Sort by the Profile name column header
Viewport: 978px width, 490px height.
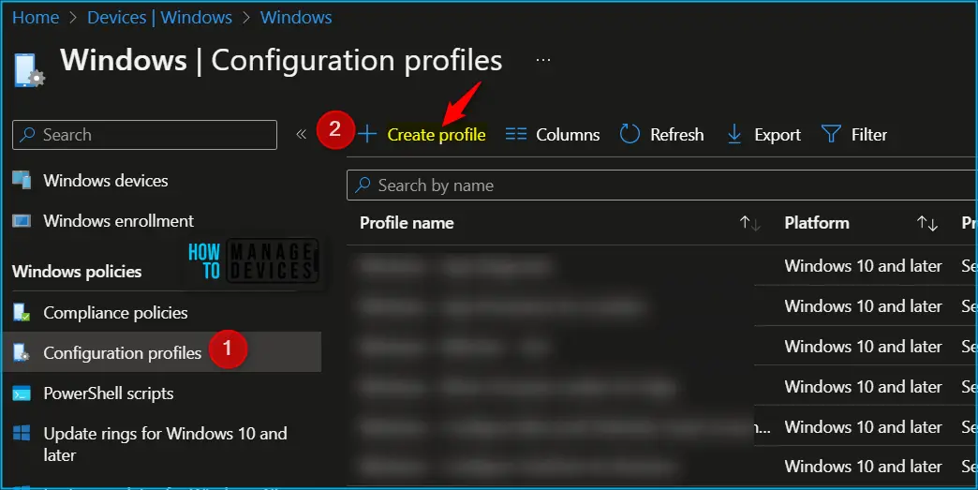click(407, 223)
